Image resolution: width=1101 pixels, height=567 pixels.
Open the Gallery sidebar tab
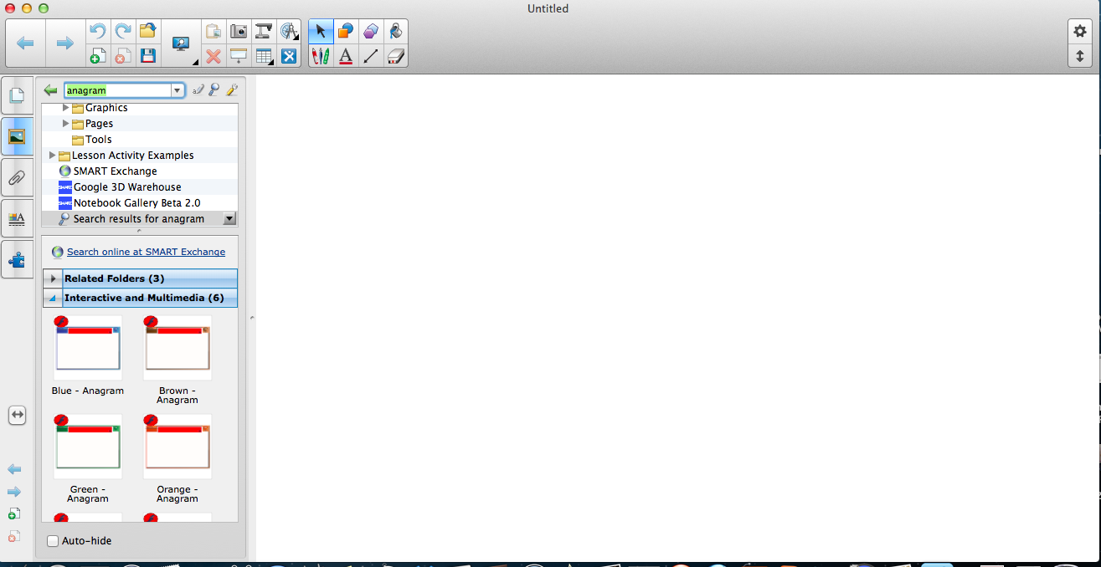(x=17, y=136)
